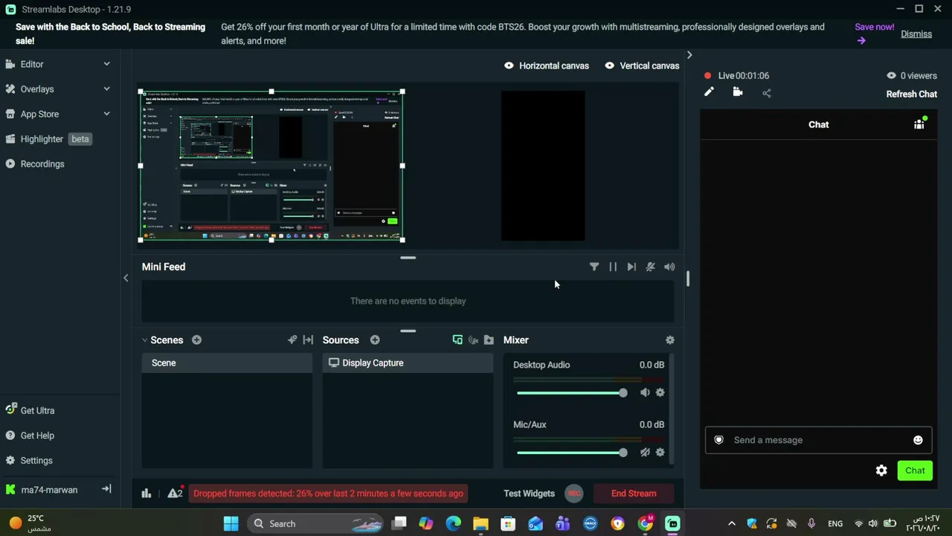
Task: Toggle Vertical canvas visibility
Action: (x=642, y=66)
